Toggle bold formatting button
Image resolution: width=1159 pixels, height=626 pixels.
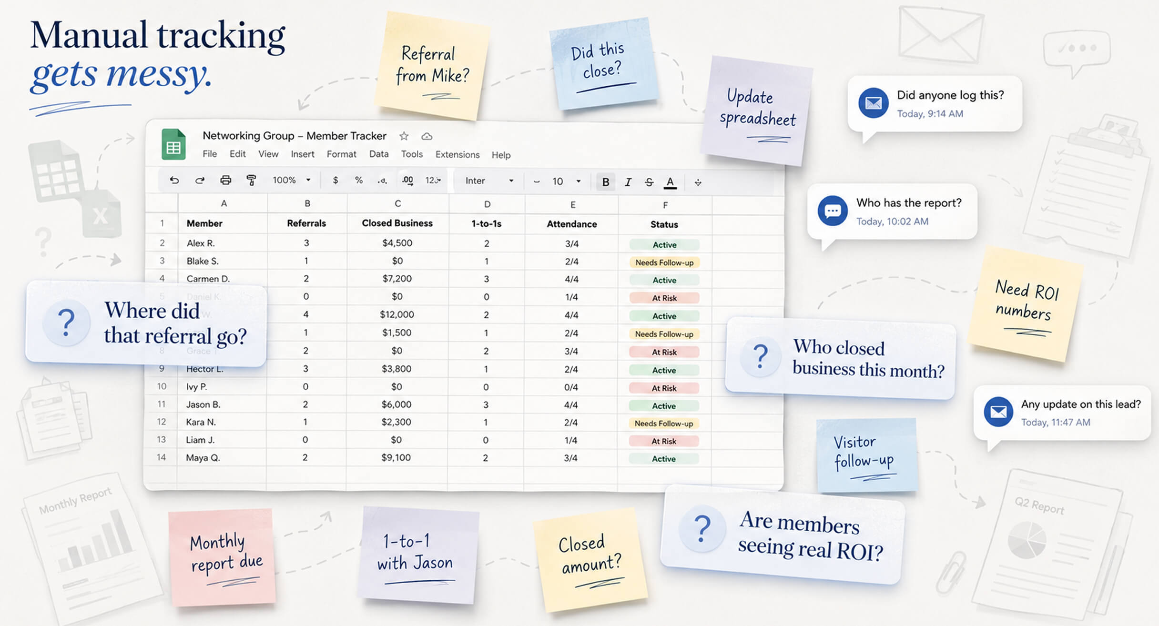(x=606, y=182)
